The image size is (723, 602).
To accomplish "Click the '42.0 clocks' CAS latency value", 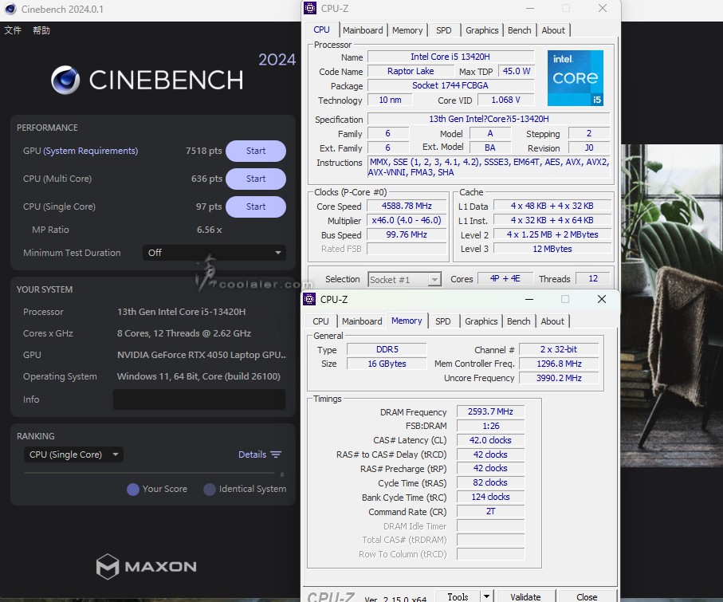I will (x=490, y=440).
